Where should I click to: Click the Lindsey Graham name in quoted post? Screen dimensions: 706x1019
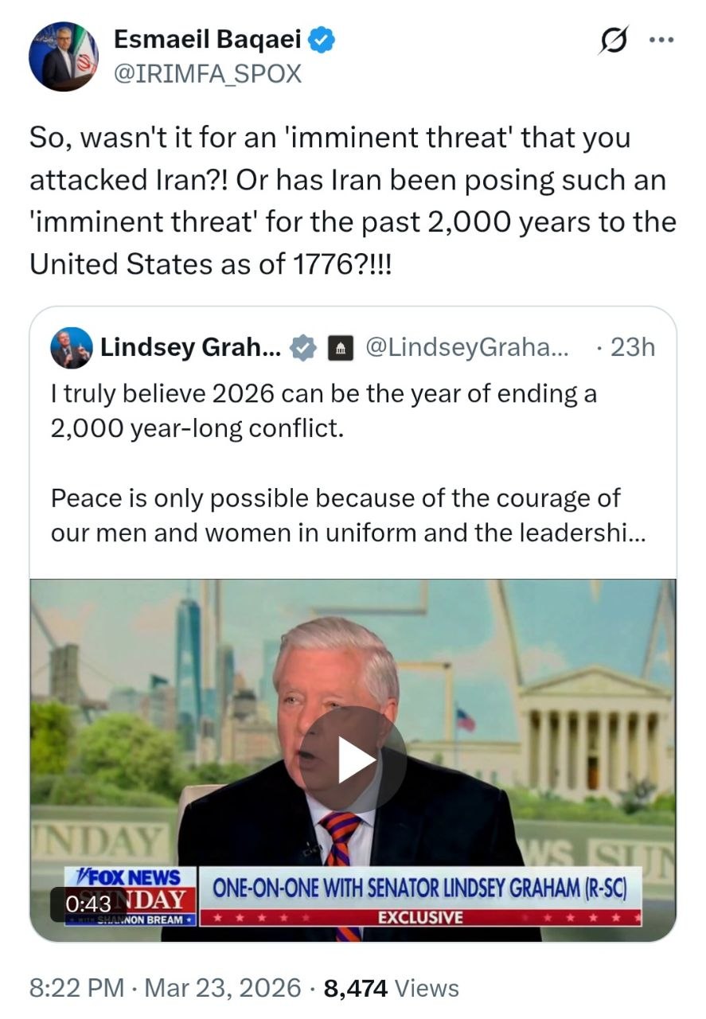tap(189, 348)
